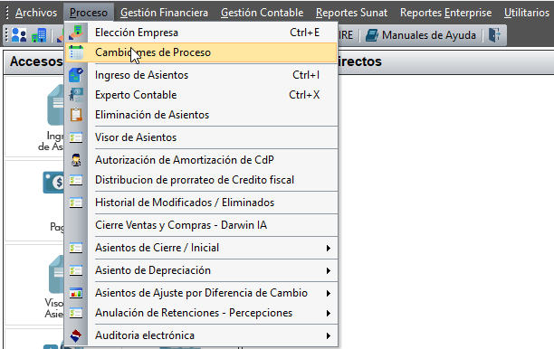This screenshot has height=349, width=554.
Task: Open the Reportes Sunat menu
Action: pos(351,13)
